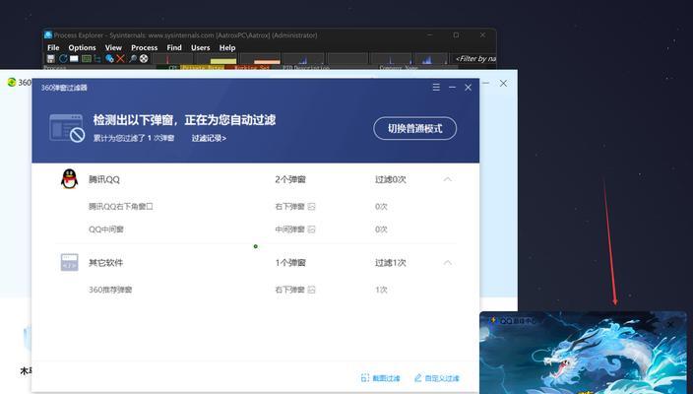693x394 pixels.
Task: Open the Process menu in Process Explorer
Action: [x=144, y=47]
